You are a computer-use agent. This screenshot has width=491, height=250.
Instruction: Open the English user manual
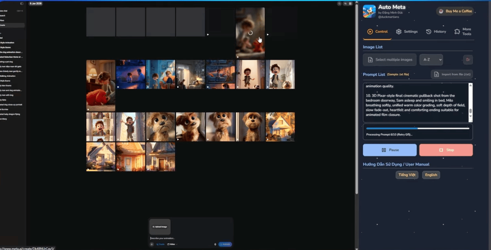point(431,175)
